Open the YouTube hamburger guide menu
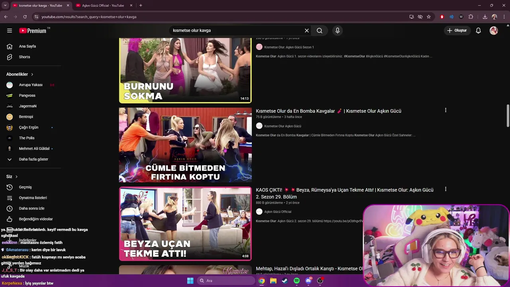510x287 pixels. pos(10,31)
